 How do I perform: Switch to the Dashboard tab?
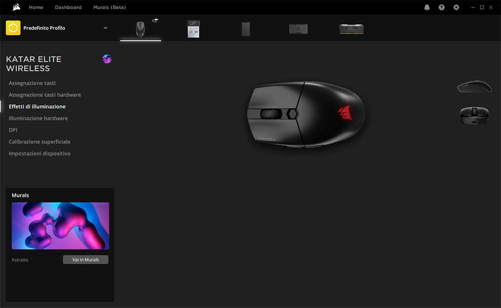68,8
